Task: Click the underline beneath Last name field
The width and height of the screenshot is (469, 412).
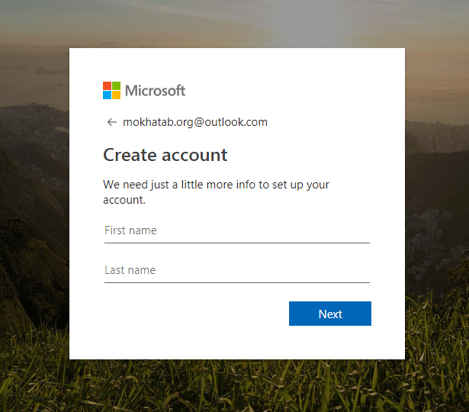Action: [236, 282]
